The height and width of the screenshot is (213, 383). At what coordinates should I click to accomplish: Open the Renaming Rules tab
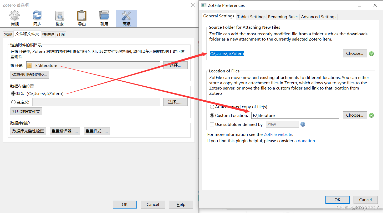(283, 17)
